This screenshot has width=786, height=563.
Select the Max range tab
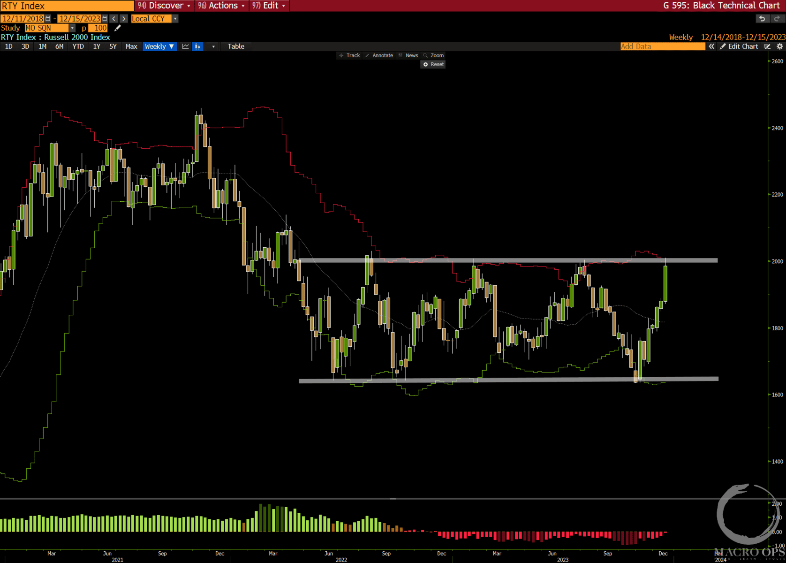(131, 46)
